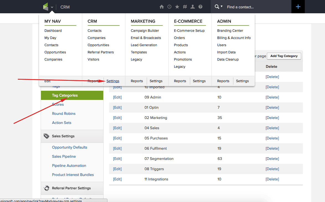This screenshot has width=325, height=202.
Task: Click the Add Tag Category button
Action: click(284, 56)
